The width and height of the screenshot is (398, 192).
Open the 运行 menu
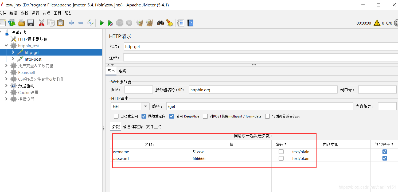click(x=35, y=13)
